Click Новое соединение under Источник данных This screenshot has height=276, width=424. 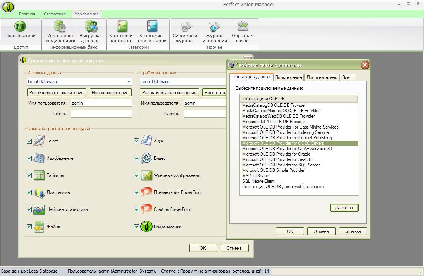(110, 93)
